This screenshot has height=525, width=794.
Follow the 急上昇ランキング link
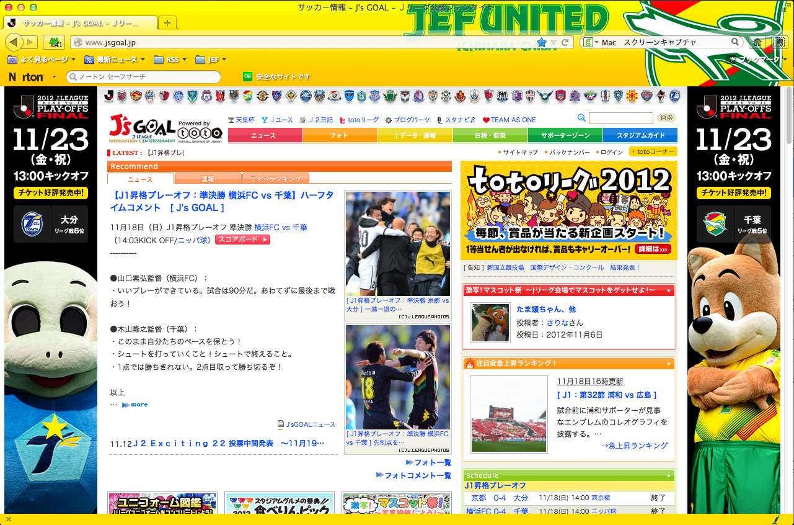click(x=634, y=445)
